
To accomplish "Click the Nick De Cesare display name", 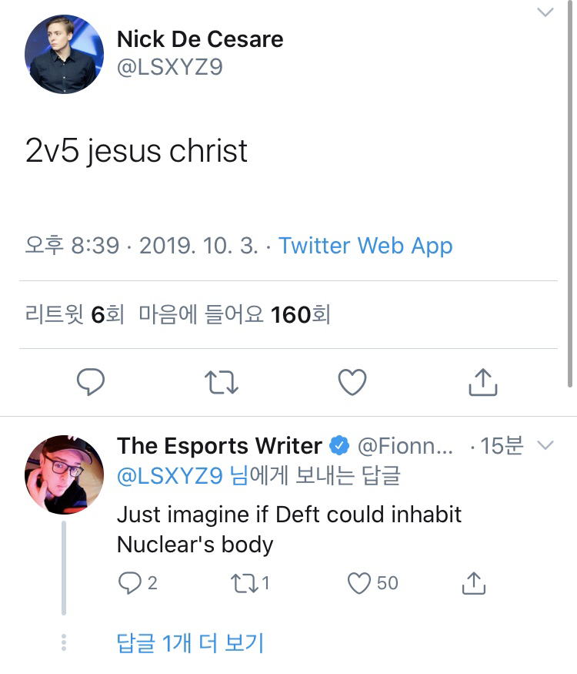I will [200, 39].
